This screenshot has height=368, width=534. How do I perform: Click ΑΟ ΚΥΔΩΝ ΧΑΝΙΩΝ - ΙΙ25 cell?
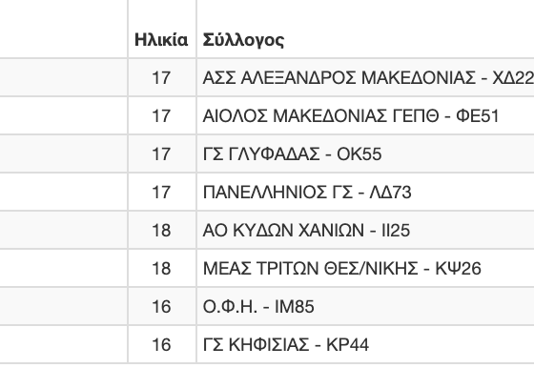365,230
